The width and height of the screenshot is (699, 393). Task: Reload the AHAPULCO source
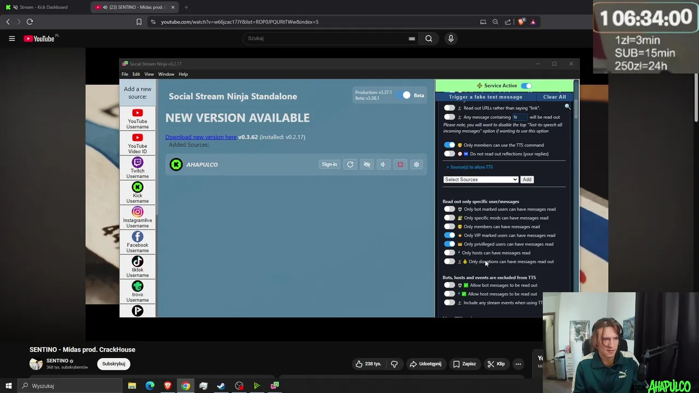pyautogui.click(x=350, y=164)
